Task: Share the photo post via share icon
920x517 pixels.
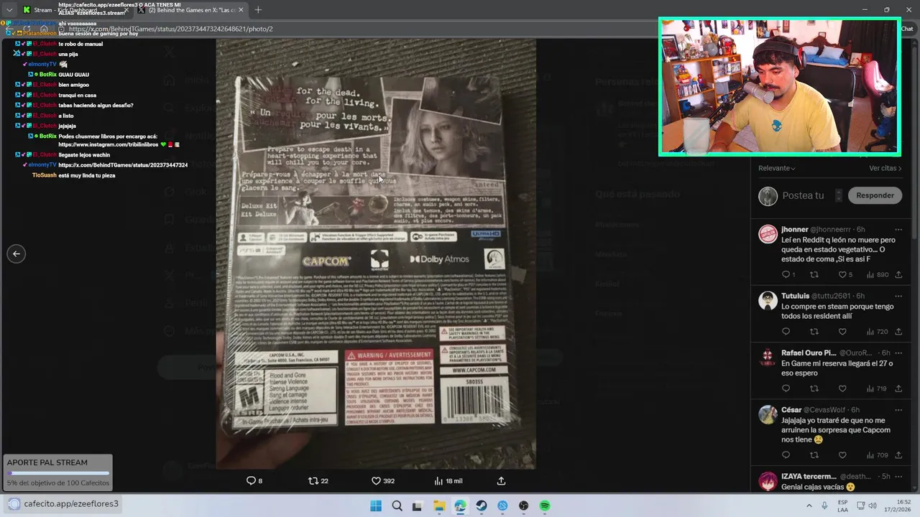Action: coord(501,480)
